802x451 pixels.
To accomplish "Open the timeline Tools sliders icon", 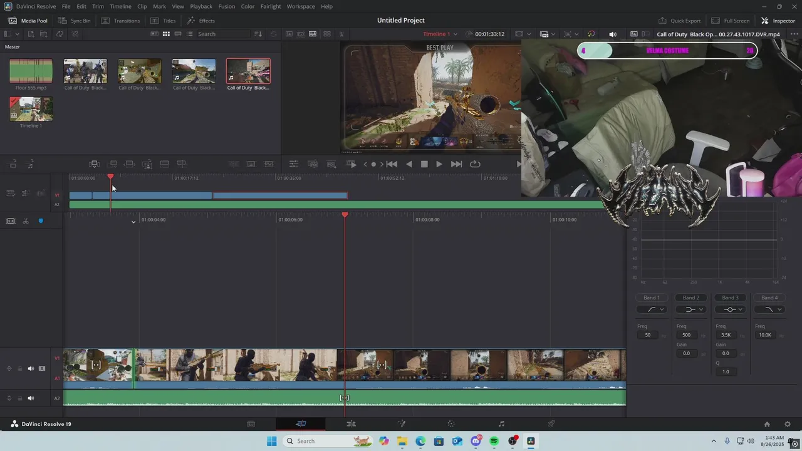I will (293, 164).
